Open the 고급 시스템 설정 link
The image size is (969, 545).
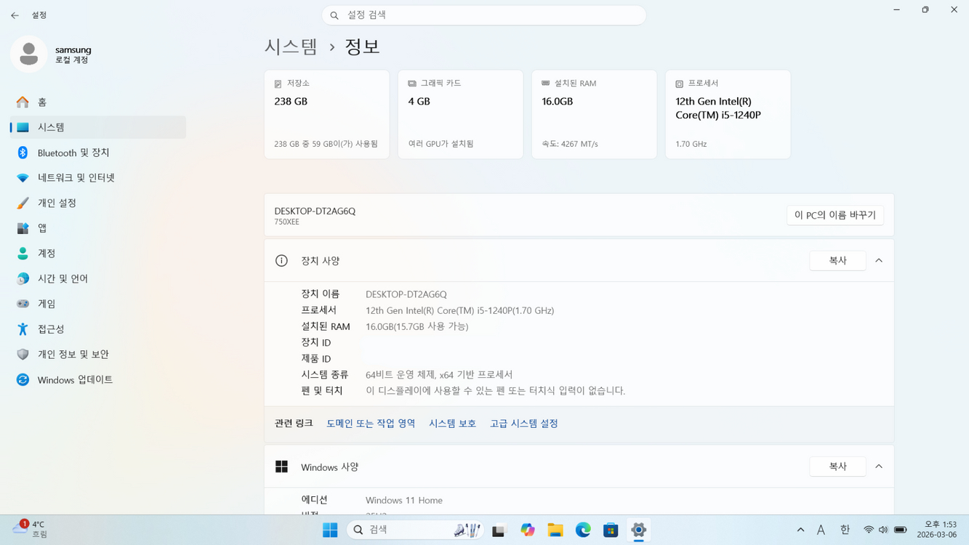523,423
